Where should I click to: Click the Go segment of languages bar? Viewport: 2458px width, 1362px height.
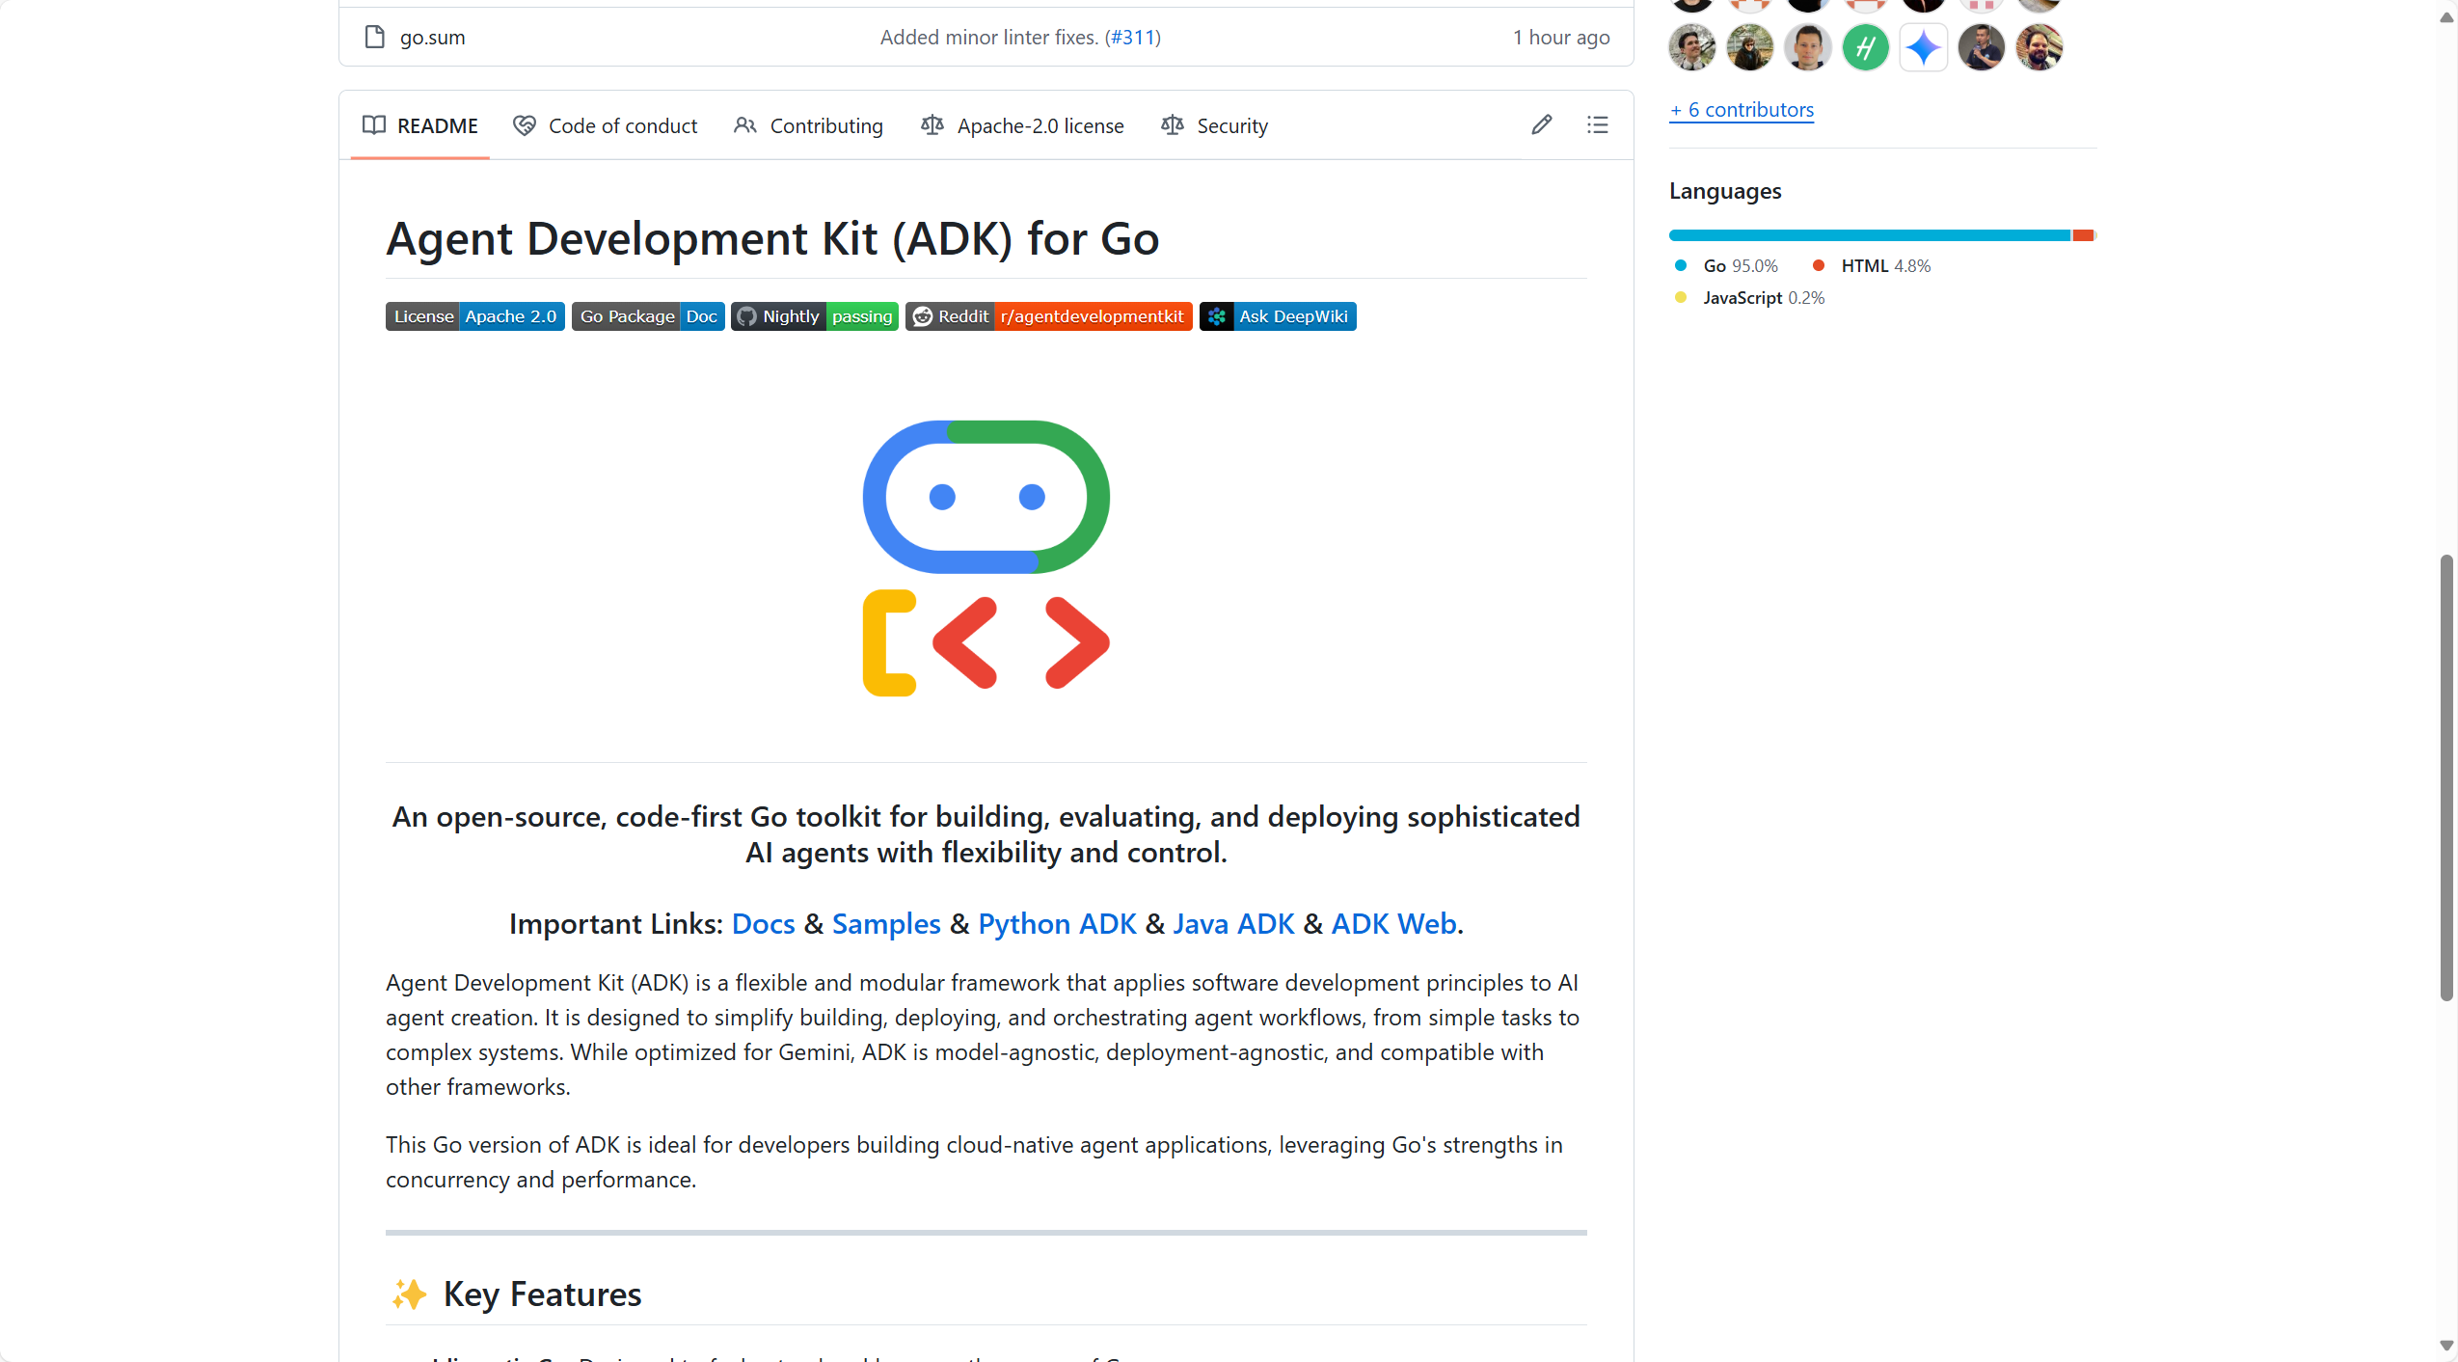(1869, 235)
